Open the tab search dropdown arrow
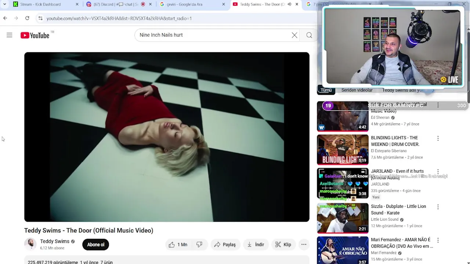The width and height of the screenshot is (470, 264). [x=4, y=4]
